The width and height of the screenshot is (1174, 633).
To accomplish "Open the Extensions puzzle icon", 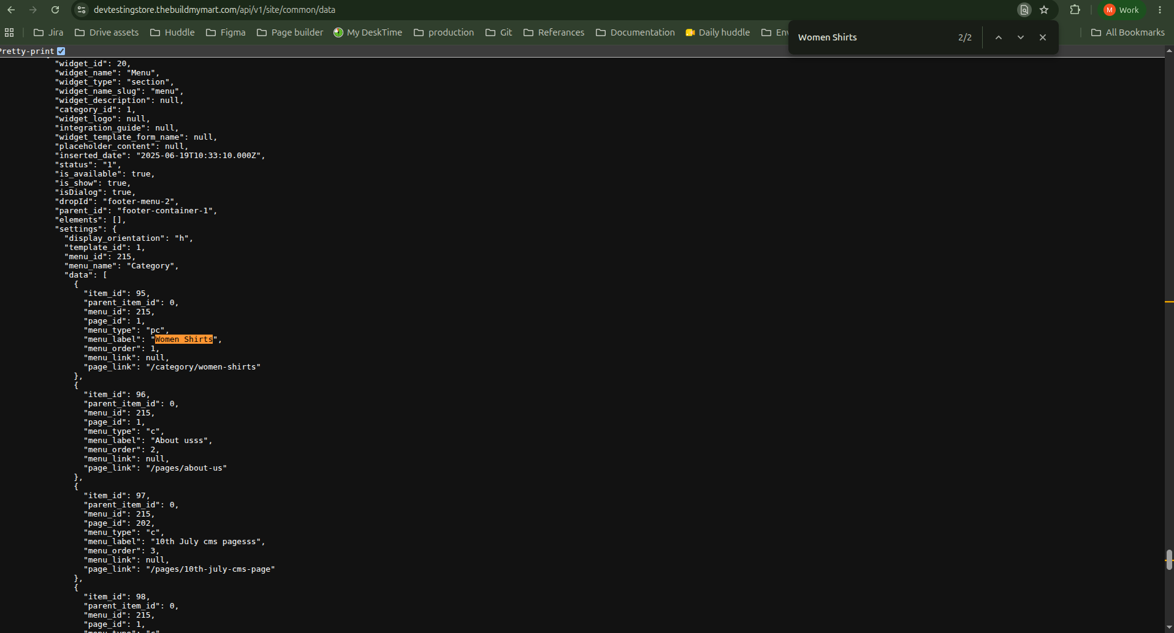I will [1075, 10].
